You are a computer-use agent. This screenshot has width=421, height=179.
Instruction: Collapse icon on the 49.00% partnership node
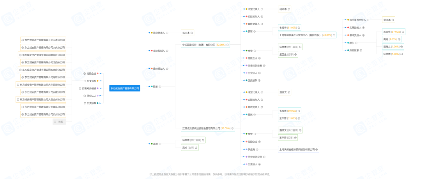(334, 35)
